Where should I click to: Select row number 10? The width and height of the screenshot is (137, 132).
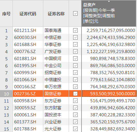(x=6, y=94)
